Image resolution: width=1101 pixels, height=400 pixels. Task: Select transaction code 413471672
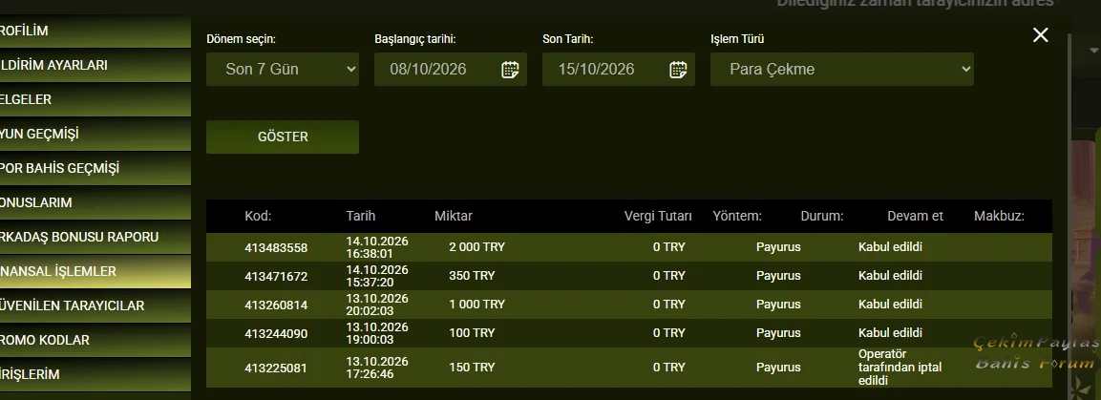point(276,277)
